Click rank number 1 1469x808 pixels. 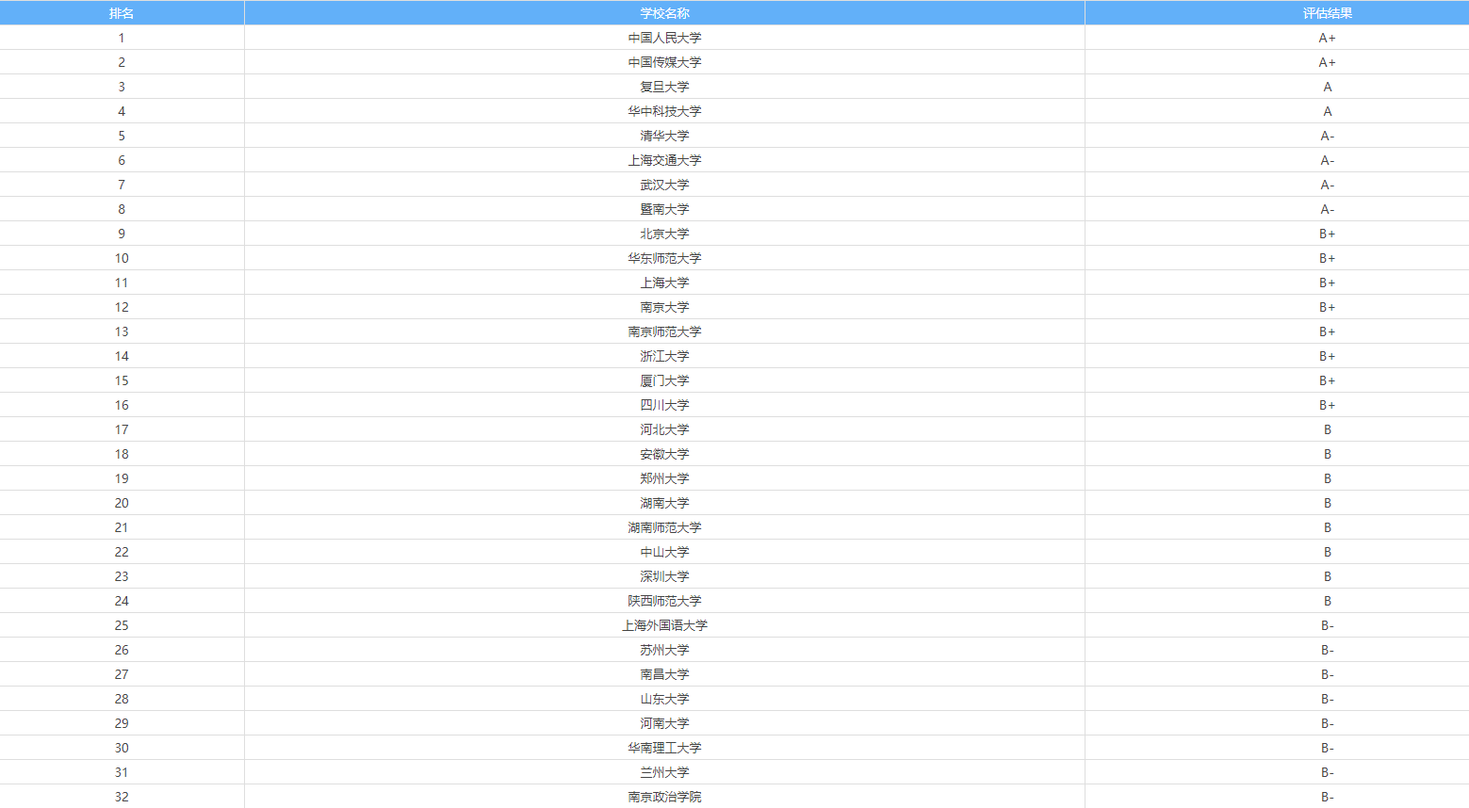pos(122,38)
